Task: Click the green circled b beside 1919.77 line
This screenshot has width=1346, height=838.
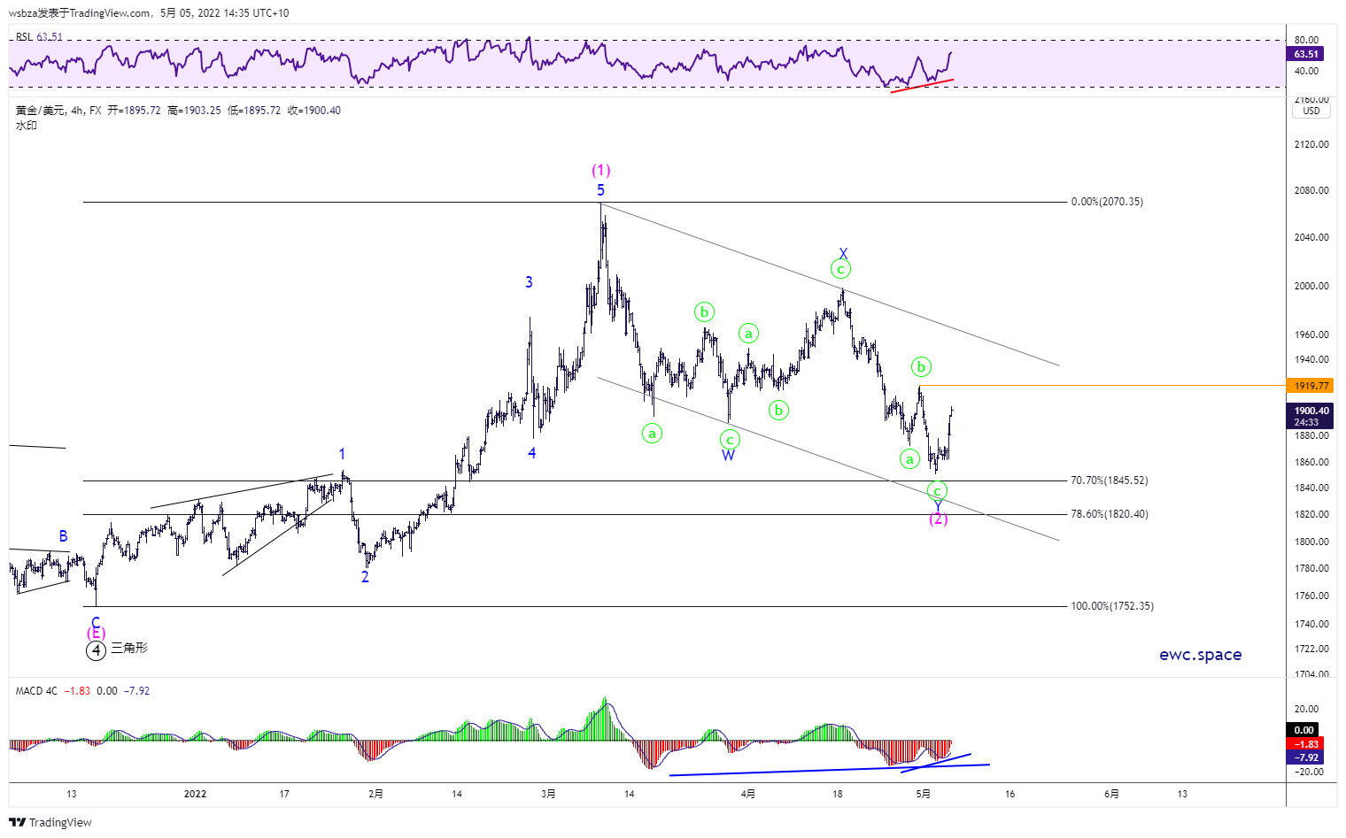Action: pos(921,366)
